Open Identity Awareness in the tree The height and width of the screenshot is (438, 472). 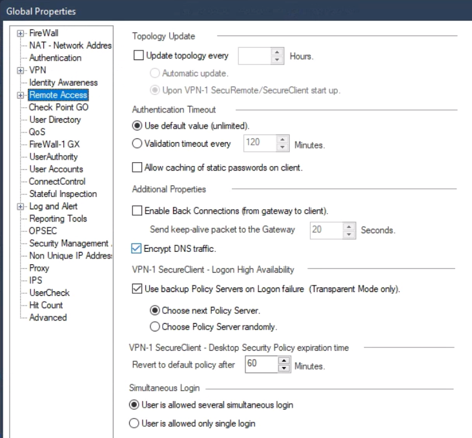63,83
